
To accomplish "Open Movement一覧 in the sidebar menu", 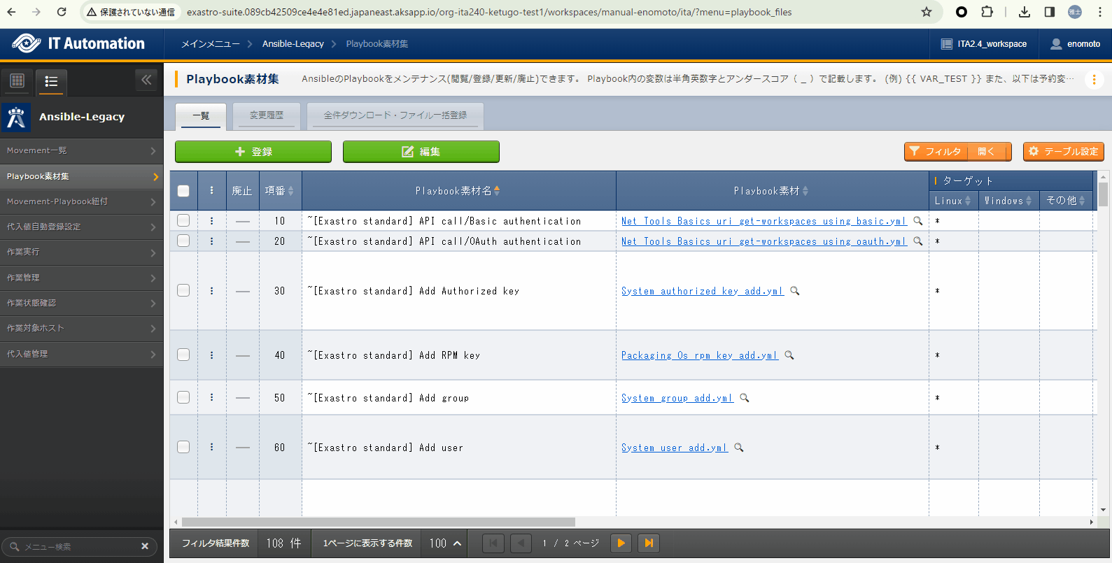I will [x=81, y=151].
